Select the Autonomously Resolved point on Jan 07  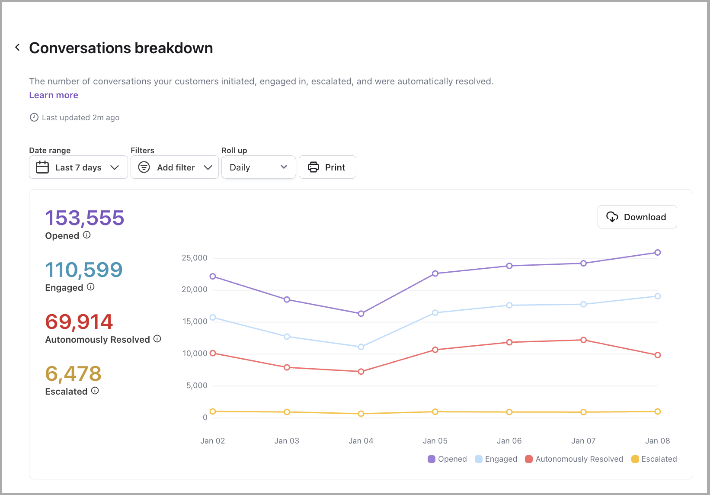[x=583, y=340]
